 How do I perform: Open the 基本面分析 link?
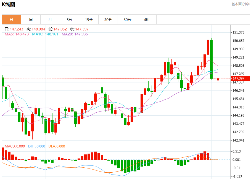tap(241, 4)
